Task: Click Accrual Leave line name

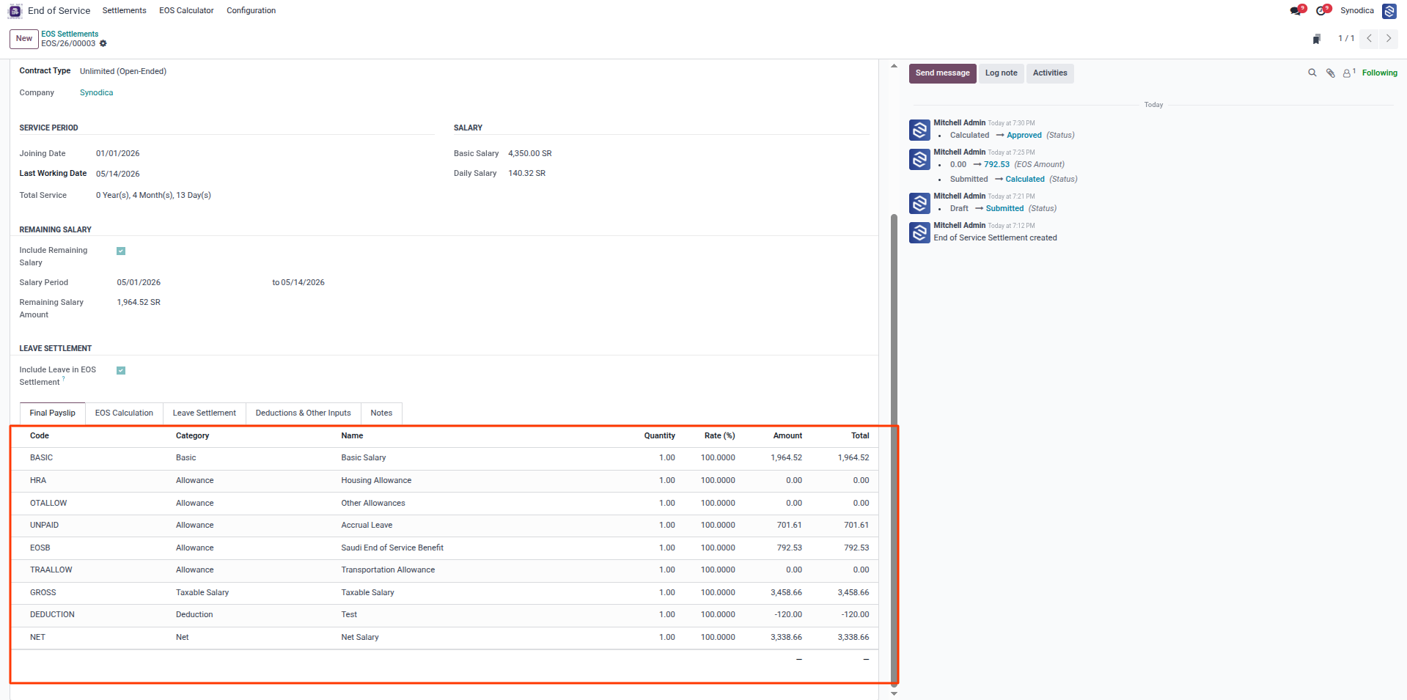Action: [x=367, y=526]
